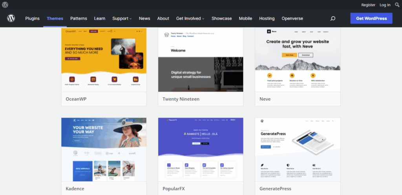
Task: Open the search magnifier icon
Action: click(333, 18)
